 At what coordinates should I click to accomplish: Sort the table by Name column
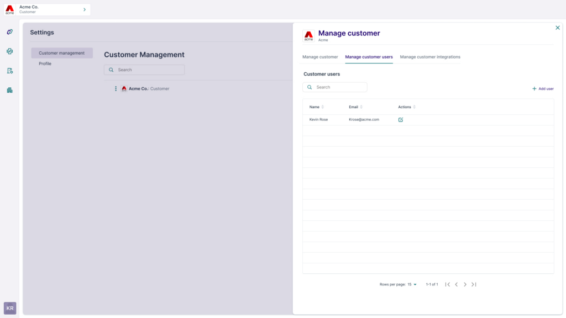(x=323, y=107)
